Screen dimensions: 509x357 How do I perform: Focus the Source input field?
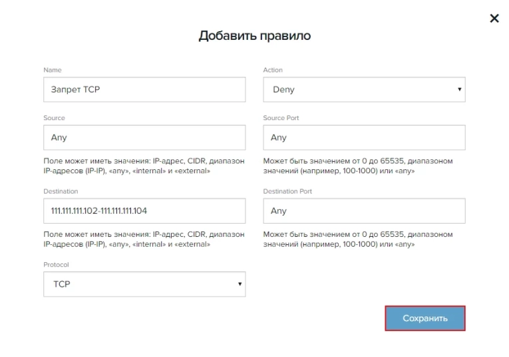[144, 137]
